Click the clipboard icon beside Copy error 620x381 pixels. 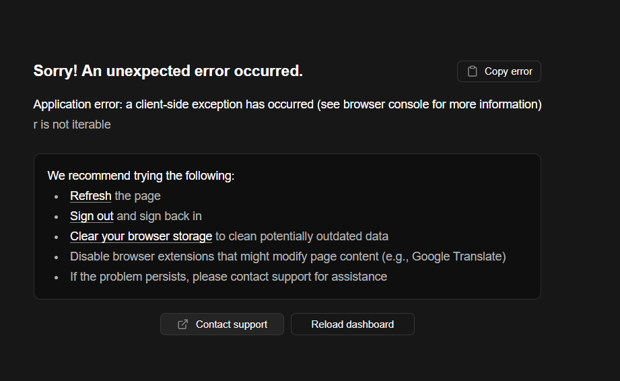pos(473,71)
